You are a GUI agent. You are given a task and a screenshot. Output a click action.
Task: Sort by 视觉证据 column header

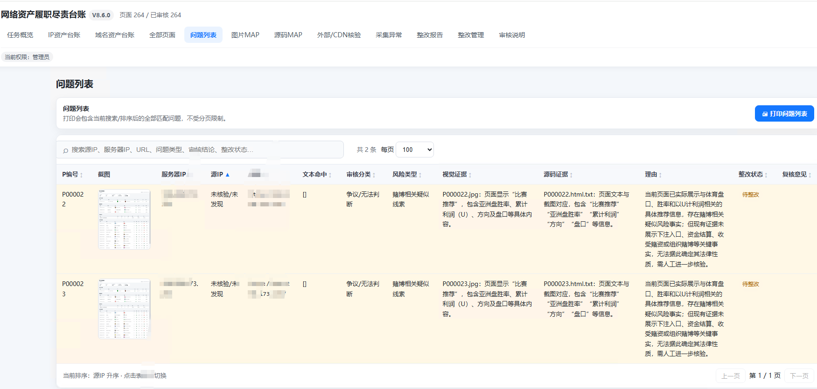click(457, 174)
